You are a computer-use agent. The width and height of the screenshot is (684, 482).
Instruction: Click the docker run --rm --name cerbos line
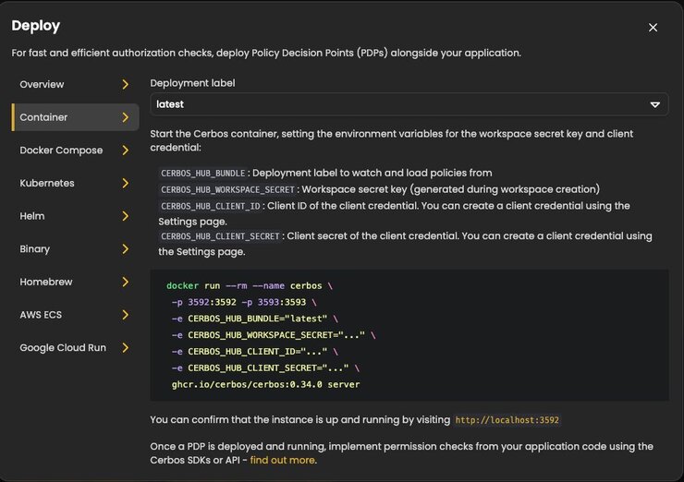tap(250, 285)
